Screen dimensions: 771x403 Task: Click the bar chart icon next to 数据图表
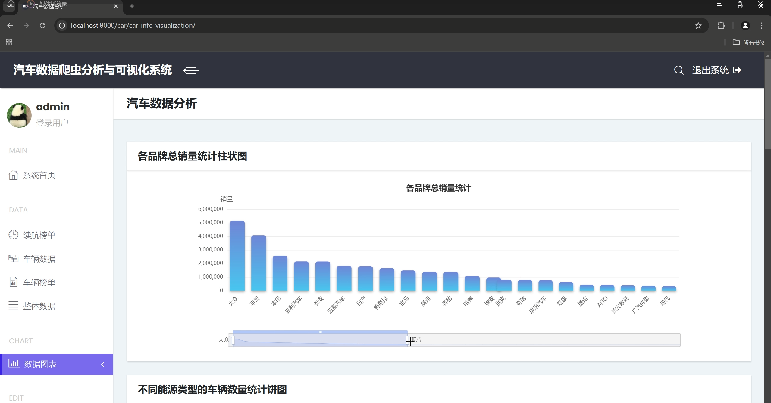tap(14, 363)
